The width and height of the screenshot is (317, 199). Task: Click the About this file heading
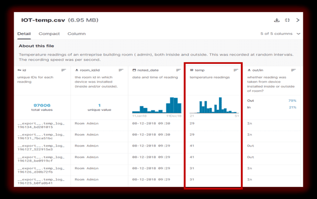coord(37,46)
